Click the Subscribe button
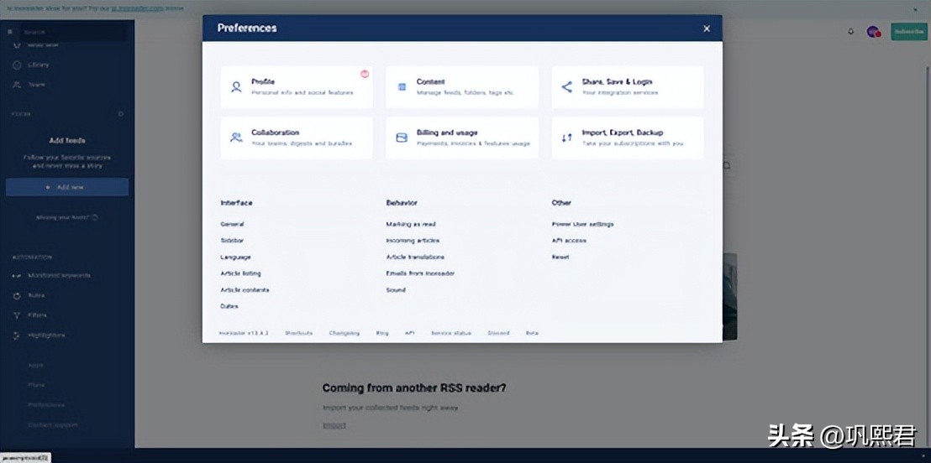Viewport: 931px width, 463px height. (x=908, y=32)
